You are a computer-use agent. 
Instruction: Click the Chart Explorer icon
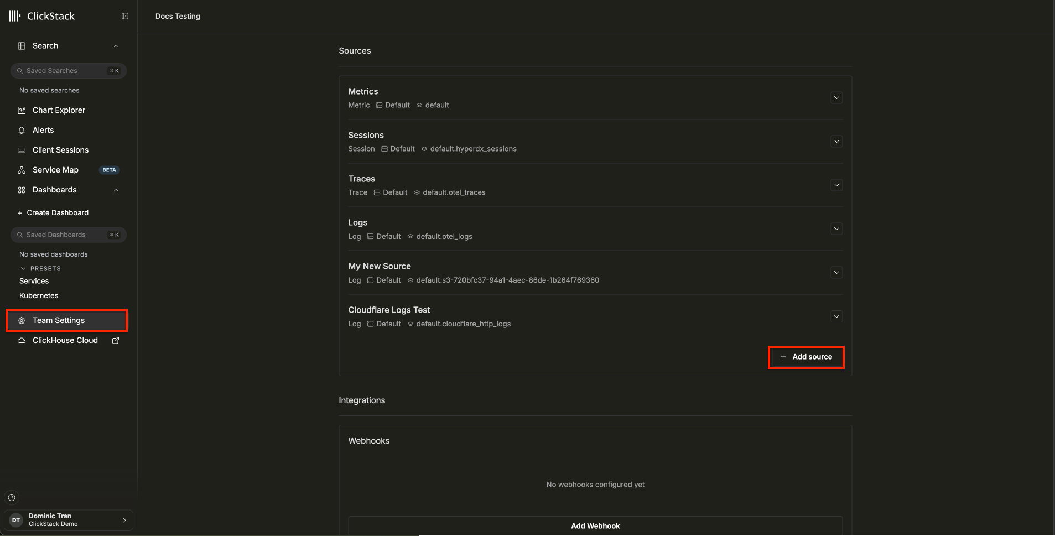pos(22,110)
